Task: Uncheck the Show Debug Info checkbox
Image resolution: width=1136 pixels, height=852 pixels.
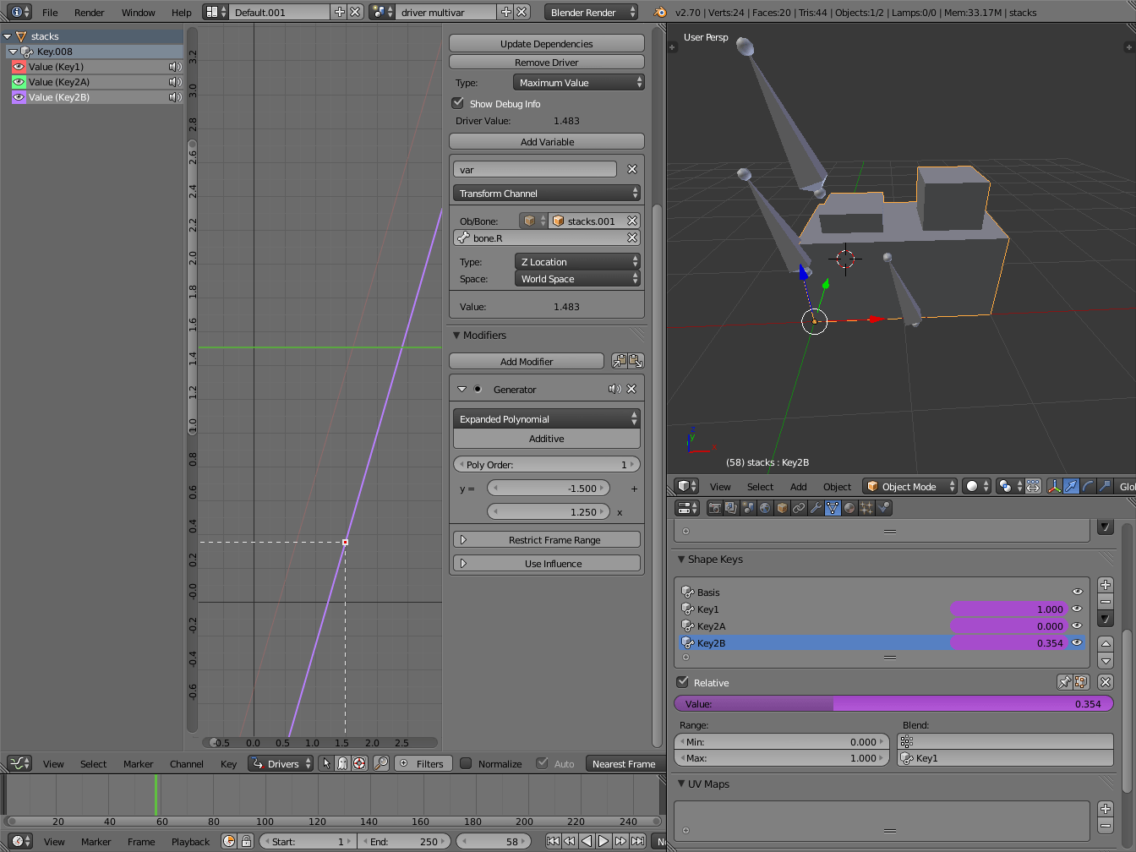Action: [457, 102]
